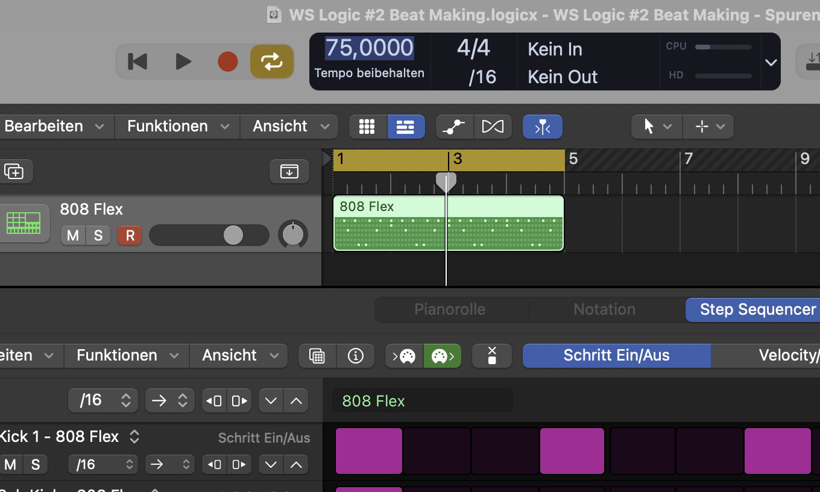Viewport: 820px width, 492px height.
Task: Switch to the tracks view icon
Action: (406, 127)
